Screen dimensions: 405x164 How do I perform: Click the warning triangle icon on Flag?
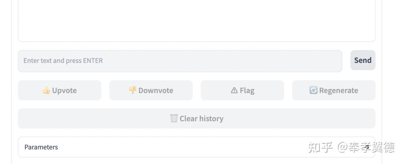[x=234, y=91]
